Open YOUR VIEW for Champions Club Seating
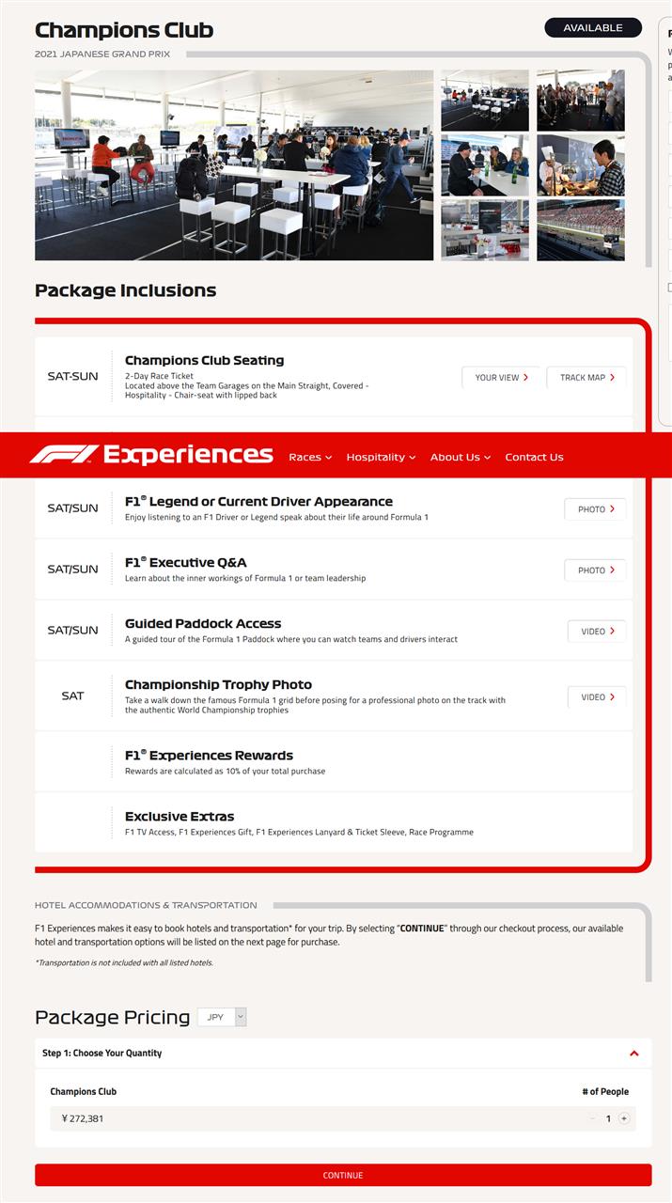 pyautogui.click(x=501, y=378)
